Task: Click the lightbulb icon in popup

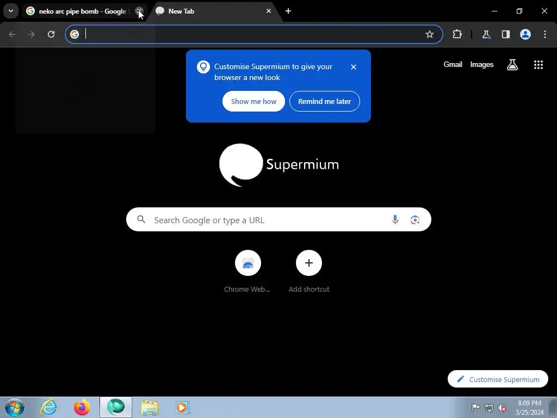Action: tap(203, 67)
